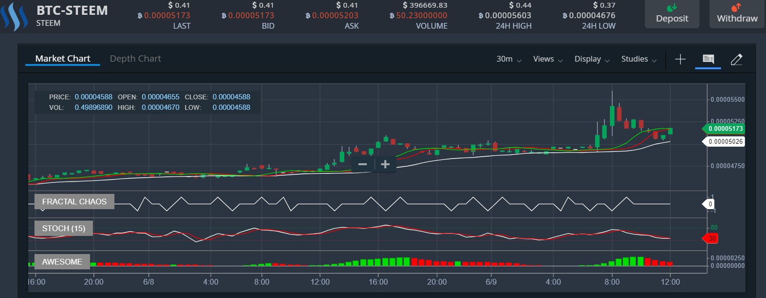Open the Studies dropdown
This screenshot has width=766, height=298.
point(639,59)
